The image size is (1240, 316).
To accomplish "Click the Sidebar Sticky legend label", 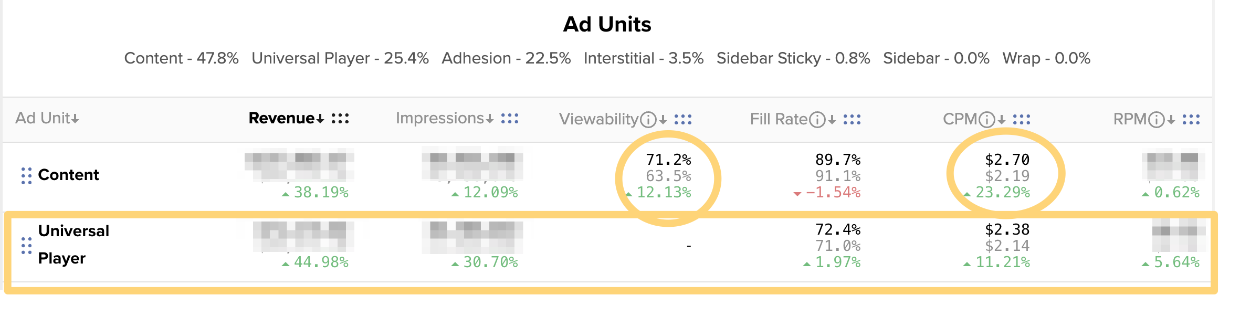I will pyautogui.click(x=793, y=58).
